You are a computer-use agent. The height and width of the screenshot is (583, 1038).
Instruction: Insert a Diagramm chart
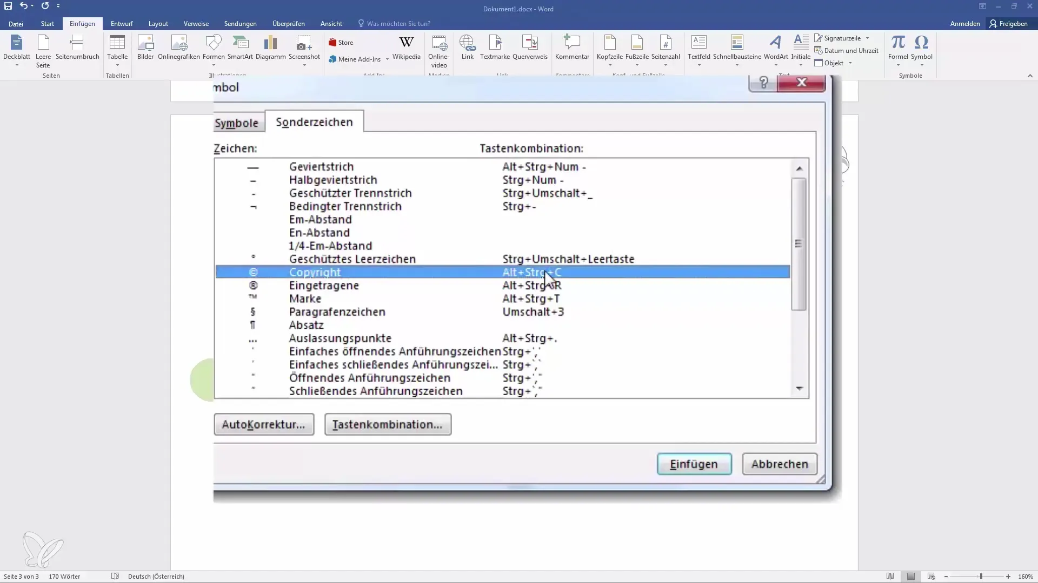pyautogui.click(x=270, y=48)
